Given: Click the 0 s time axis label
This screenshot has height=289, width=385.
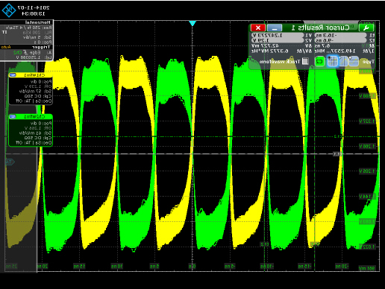Looking at the screenshot, I should pyautogui.click(x=192, y=267).
